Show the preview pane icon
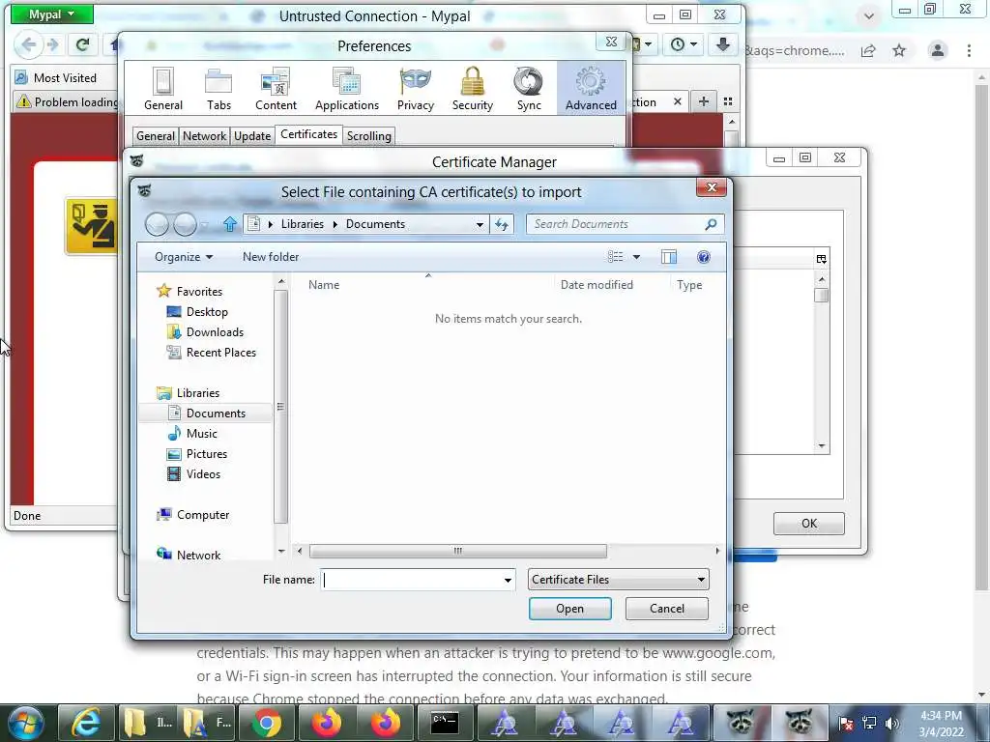This screenshot has width=990, height=742. click(669, 257)
